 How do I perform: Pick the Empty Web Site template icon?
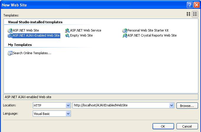coord(67,36)
